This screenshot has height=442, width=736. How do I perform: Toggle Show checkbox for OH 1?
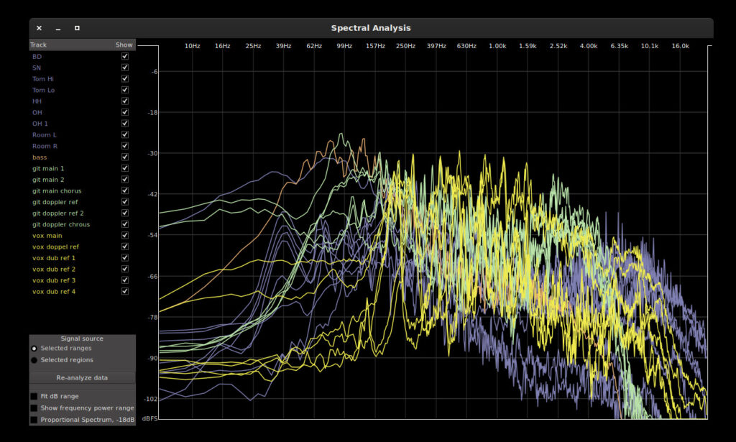(x=125, y=124)
